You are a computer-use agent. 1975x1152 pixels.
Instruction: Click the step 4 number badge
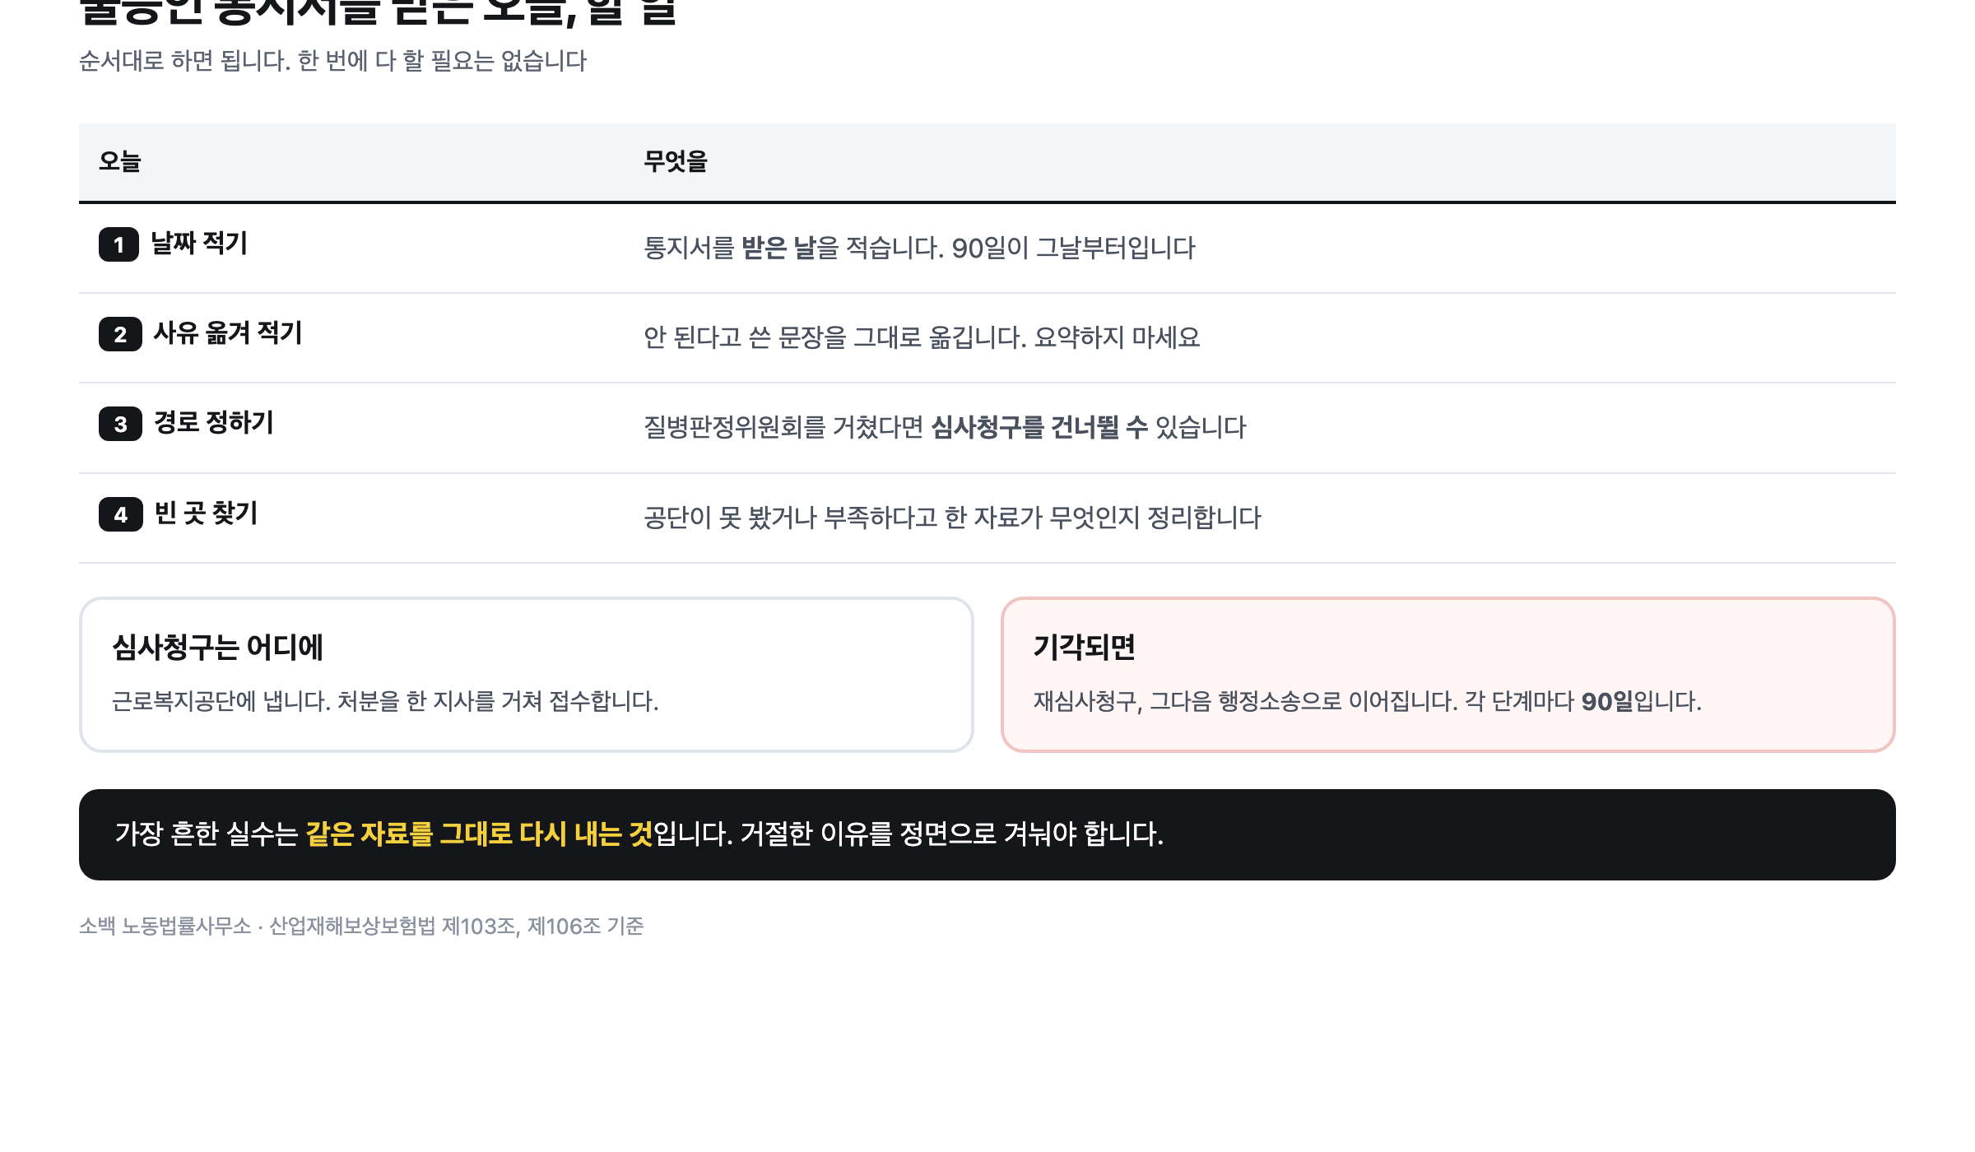pos(120,515)
